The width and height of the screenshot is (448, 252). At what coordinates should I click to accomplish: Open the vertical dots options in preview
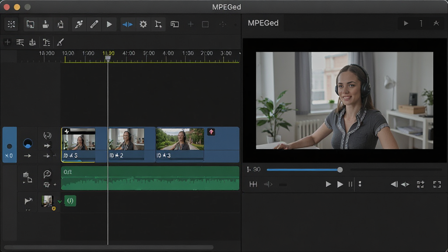coord(360,184)
